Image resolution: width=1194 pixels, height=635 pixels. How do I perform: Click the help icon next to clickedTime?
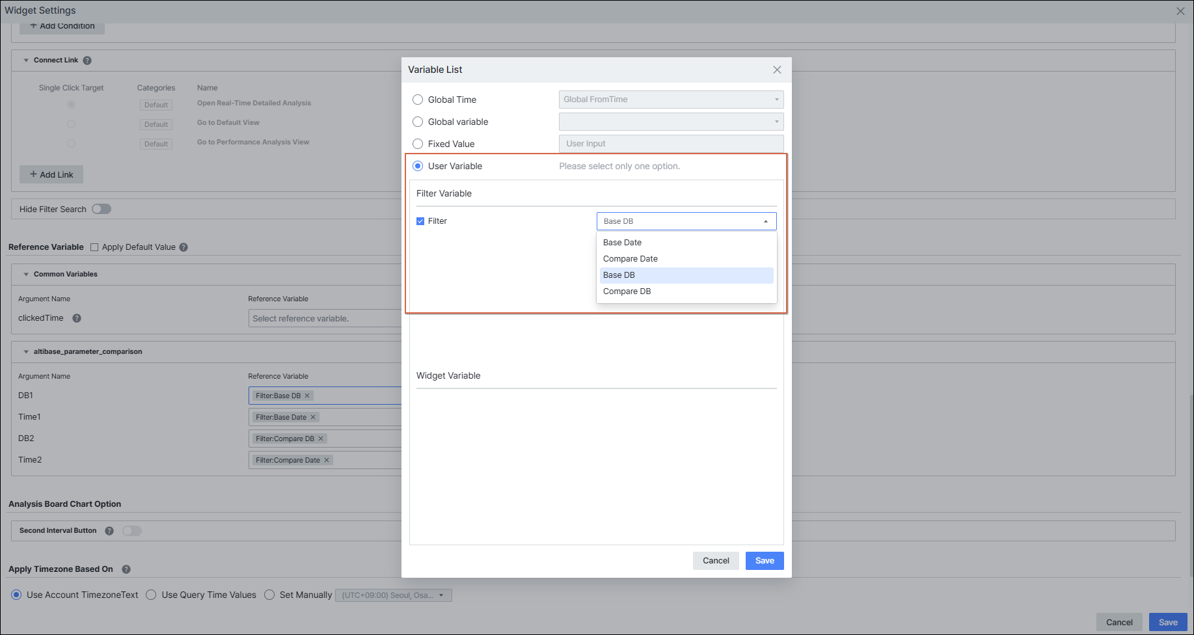[x=77, y=318]
